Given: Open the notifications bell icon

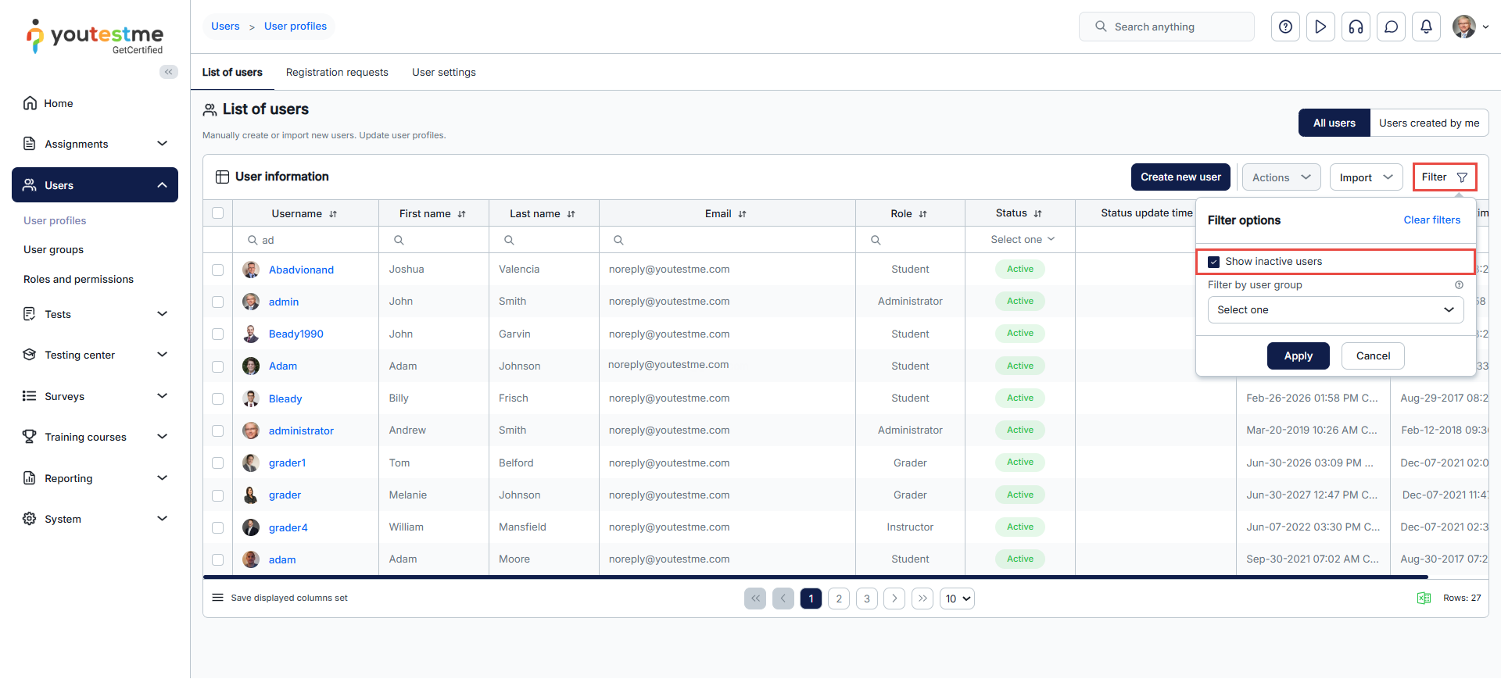Looking at the screenshot, I should 1426,27.
